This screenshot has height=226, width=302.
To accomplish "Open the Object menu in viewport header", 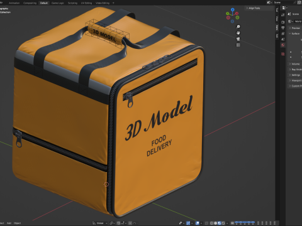I will [x=18, y=223].
